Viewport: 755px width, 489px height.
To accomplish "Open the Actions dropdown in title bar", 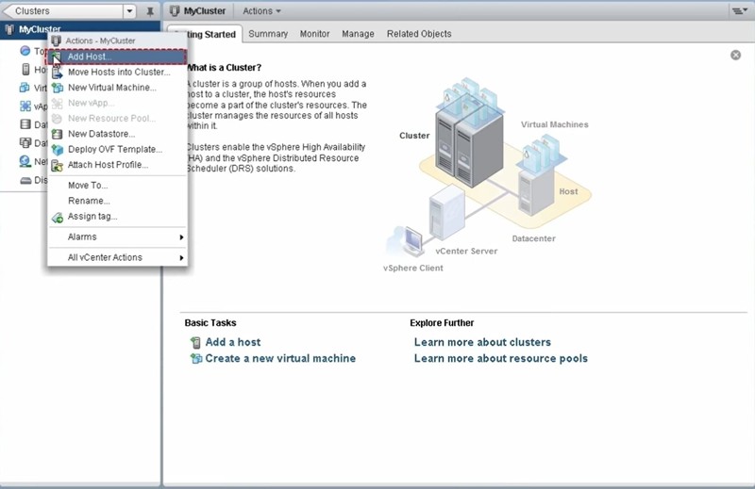I will tap(261, 11).
